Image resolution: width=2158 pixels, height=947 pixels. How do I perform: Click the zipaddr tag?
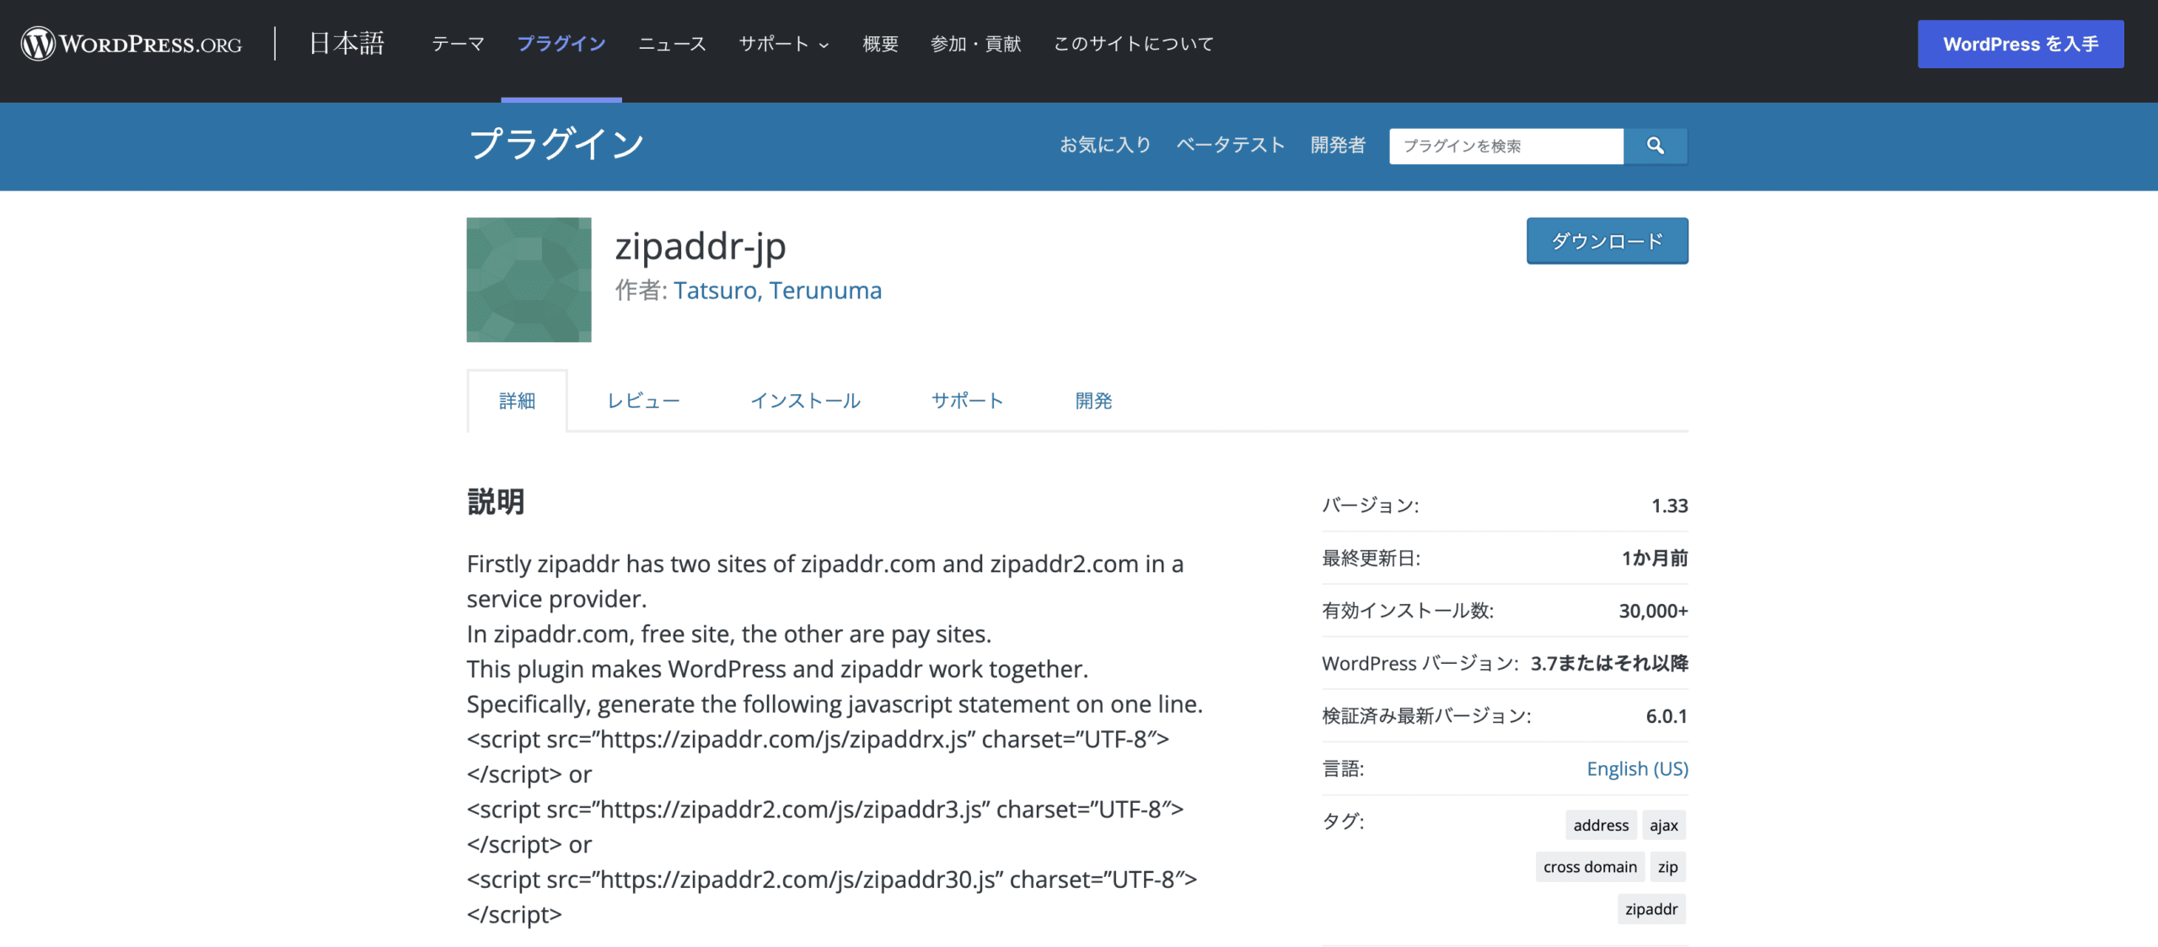pos(1651,909)
